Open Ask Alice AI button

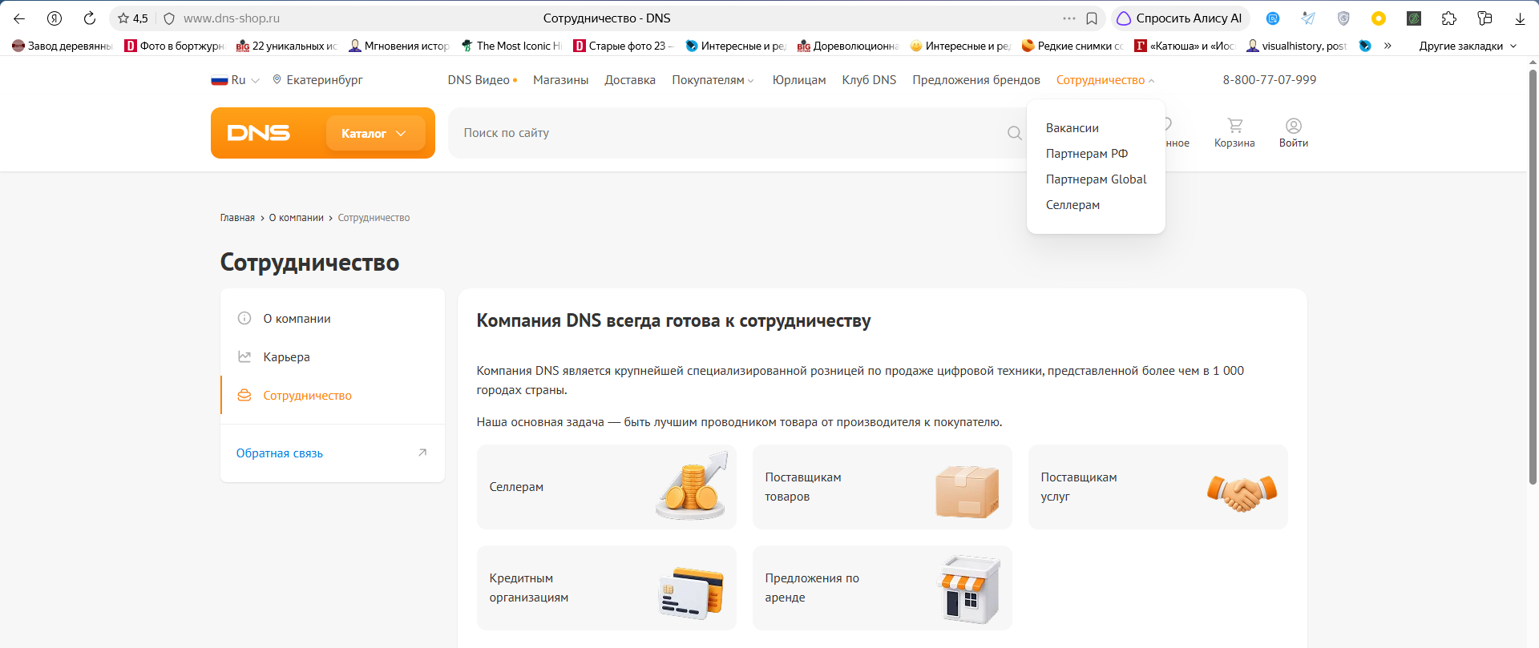pyautogui.click(x=1180, y=18)
